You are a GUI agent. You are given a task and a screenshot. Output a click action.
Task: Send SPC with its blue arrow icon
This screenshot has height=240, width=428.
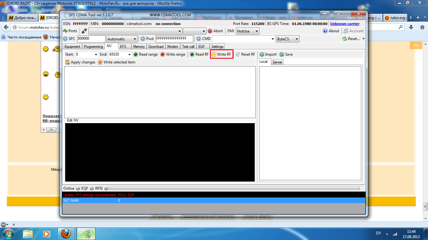(65, 39)
